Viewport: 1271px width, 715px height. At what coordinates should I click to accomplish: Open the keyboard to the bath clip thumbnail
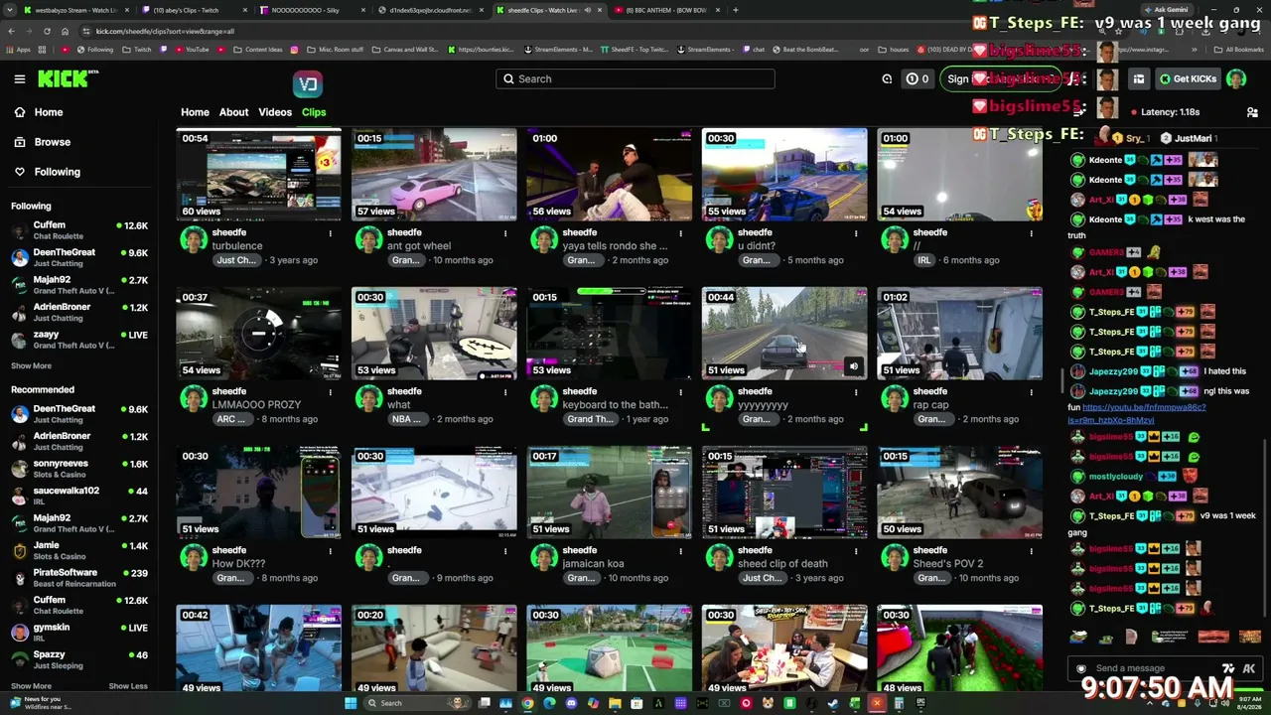tap(609, 334)
